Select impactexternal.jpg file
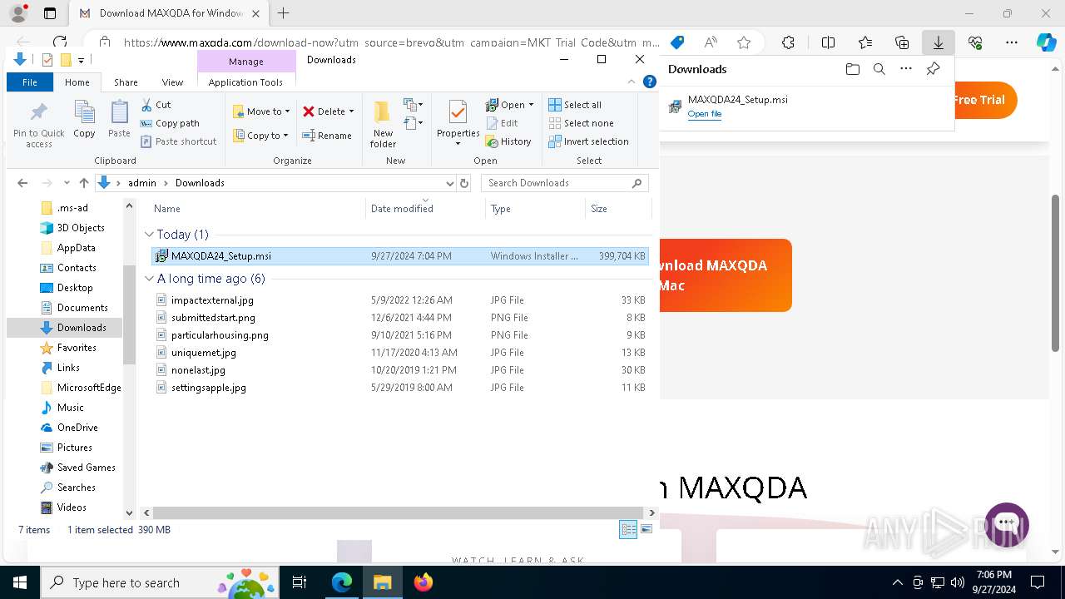The width and height of the screenshot is (1065, 599). click(x=212, y=300)
